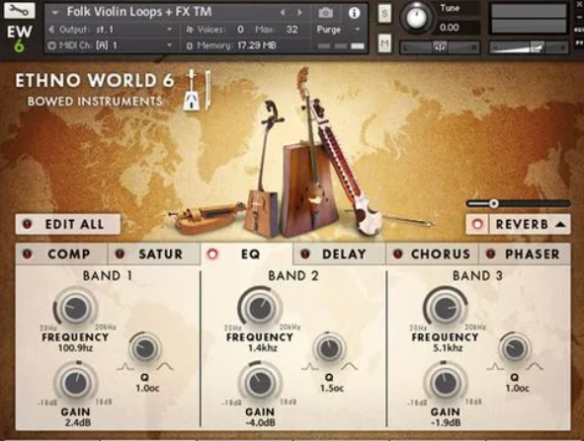
Task: Click the bowed instrument category icon
Action: pyautogui.click(x=197, y=90)
